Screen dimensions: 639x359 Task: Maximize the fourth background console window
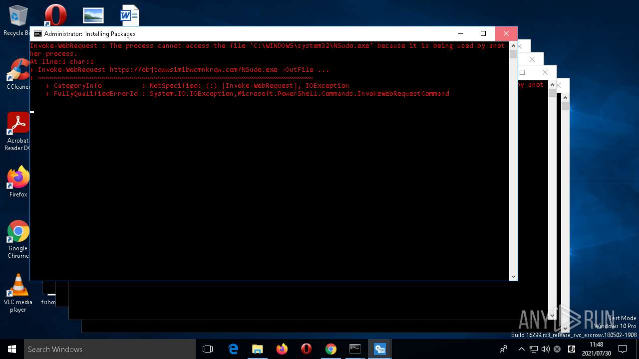[x=522, y=72]
